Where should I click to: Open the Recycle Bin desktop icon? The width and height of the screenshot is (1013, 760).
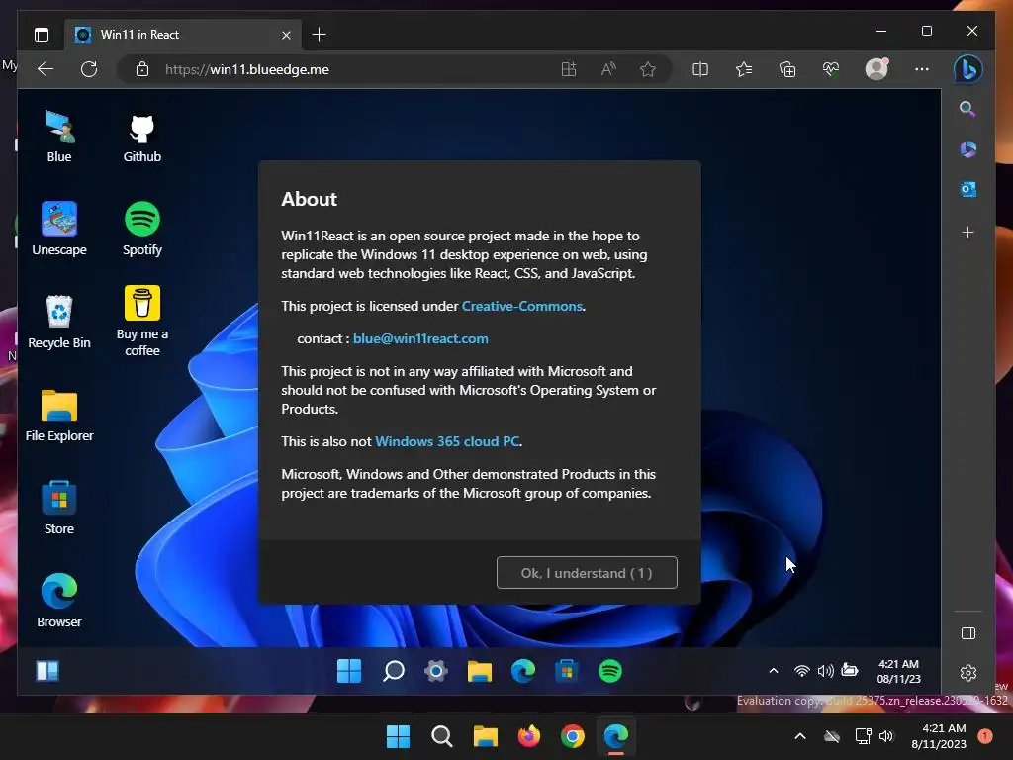pos(59,322)
